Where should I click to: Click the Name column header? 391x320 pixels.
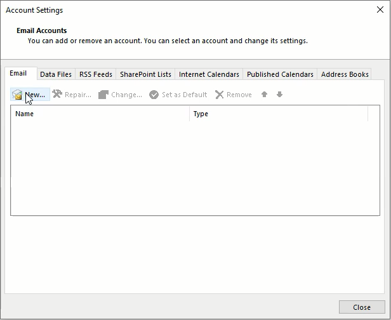100,114
